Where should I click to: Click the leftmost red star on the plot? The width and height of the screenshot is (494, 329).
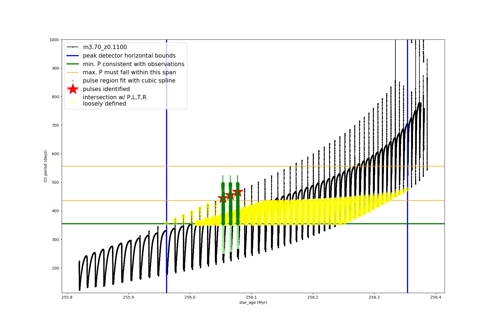coord(223,198)
